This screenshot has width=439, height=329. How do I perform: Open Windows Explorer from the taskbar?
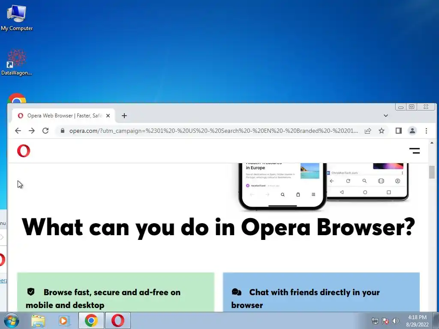tap(38, 320)
